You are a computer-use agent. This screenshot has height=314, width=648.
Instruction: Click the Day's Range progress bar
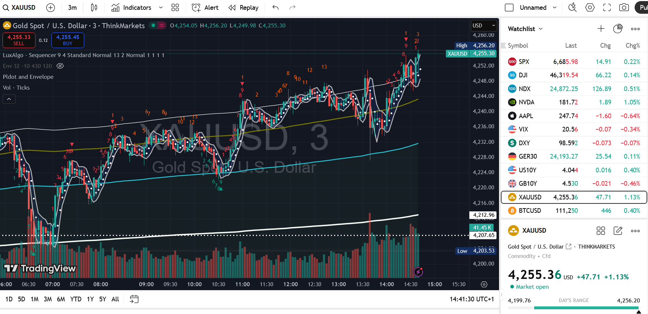point(574,308)
